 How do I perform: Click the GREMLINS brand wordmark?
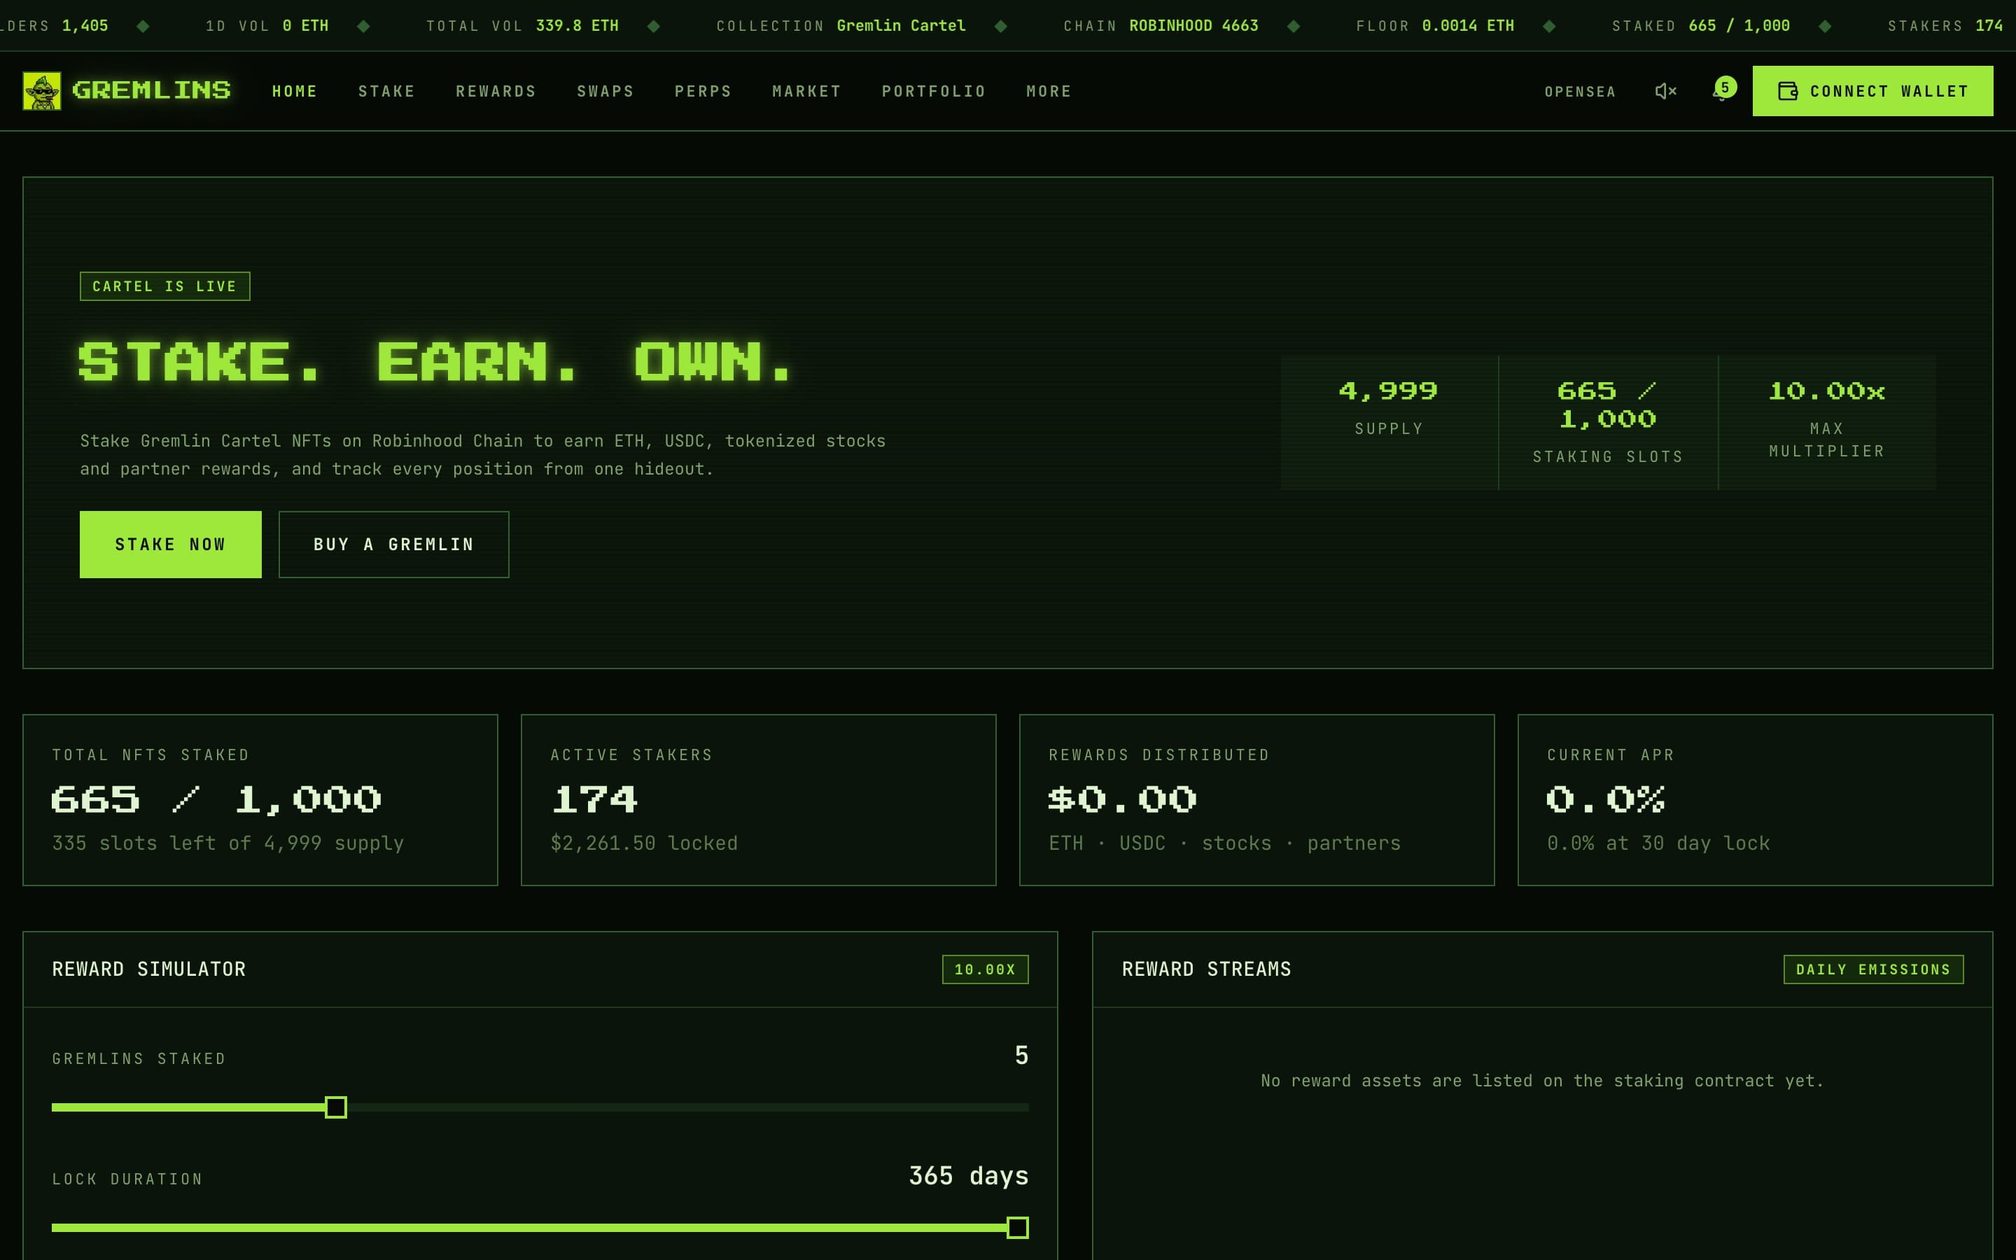(152, 90)
